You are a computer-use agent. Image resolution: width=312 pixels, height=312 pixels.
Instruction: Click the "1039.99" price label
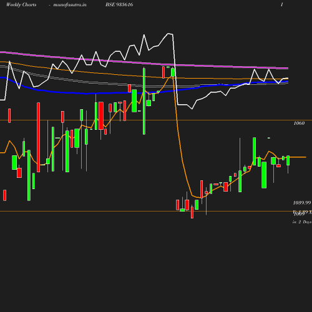(302, 203)
